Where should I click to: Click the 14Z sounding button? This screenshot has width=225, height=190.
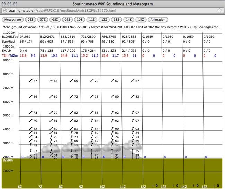(x=129, y=20)
